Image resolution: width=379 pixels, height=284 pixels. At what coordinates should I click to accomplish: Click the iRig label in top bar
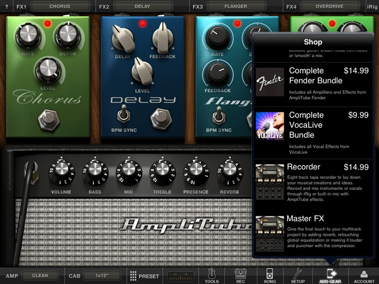point(373,6)
